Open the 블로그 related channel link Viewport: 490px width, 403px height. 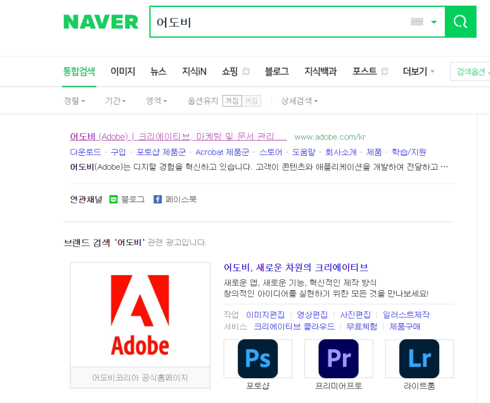pos(133,200)
